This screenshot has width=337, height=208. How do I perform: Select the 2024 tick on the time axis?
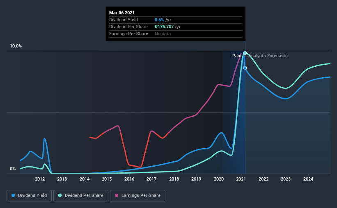click(x=308, y=179)
